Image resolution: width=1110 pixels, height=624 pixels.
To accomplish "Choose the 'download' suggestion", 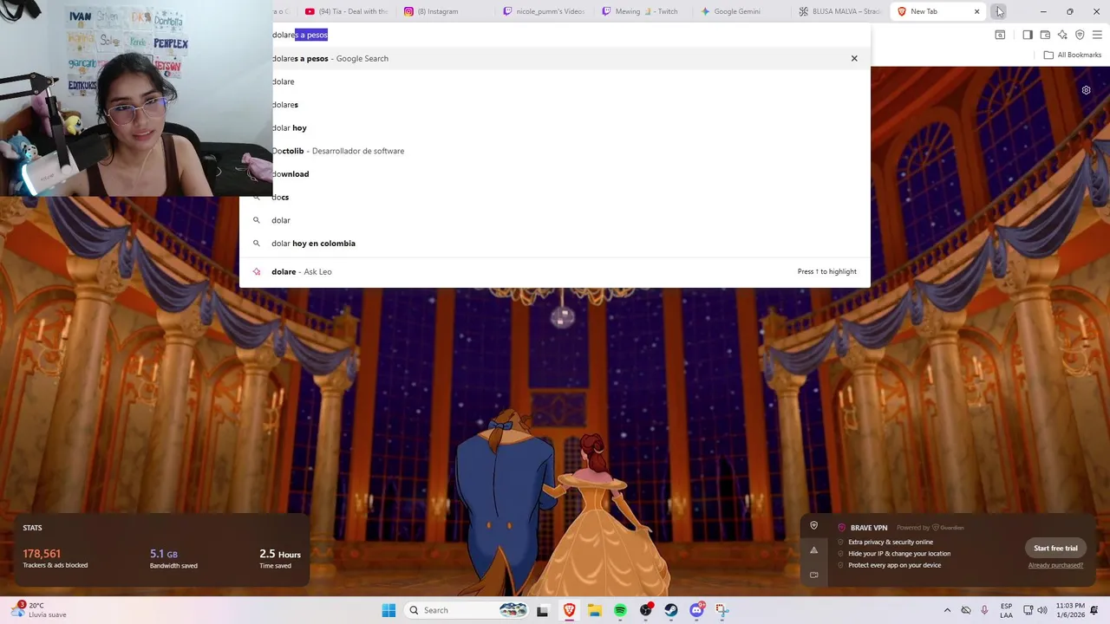I will (x=555, y=174).
